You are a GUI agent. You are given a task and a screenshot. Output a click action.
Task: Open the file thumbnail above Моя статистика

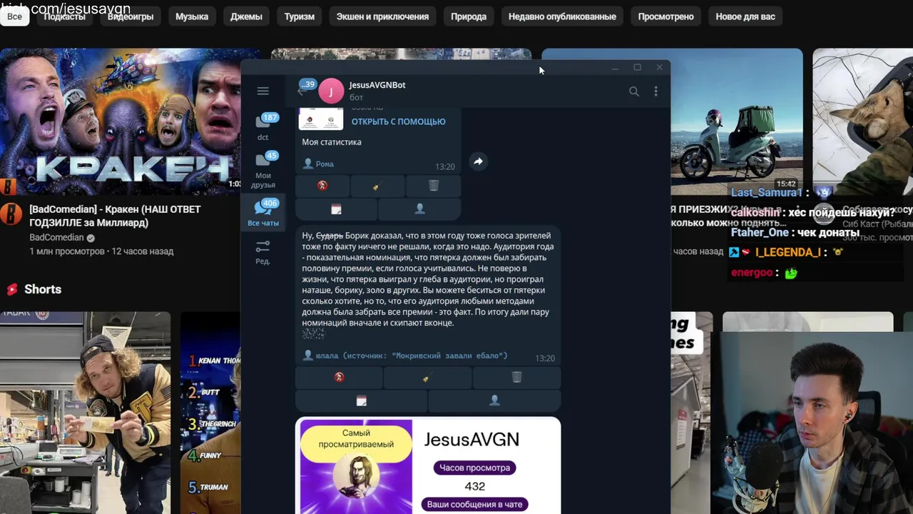click(x=320, y=119)
